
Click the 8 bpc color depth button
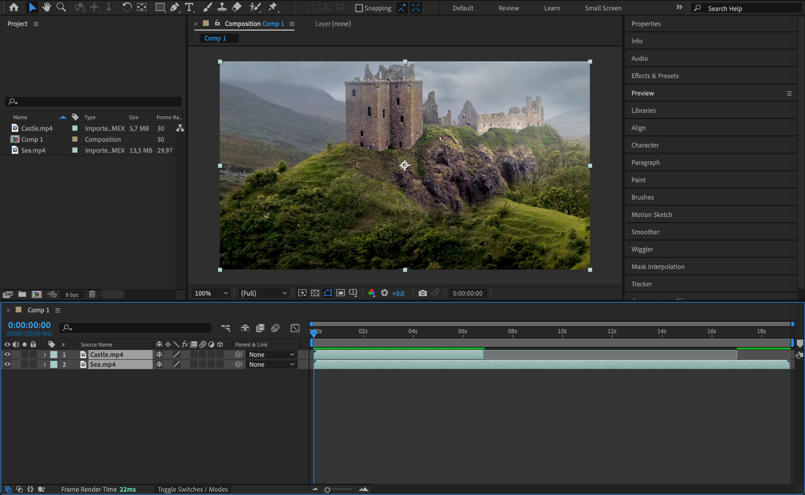click(72, 294)
